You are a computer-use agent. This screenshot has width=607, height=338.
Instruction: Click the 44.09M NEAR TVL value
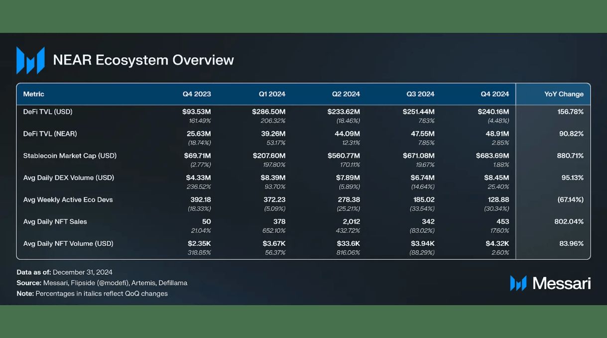[x=347, y=134]
